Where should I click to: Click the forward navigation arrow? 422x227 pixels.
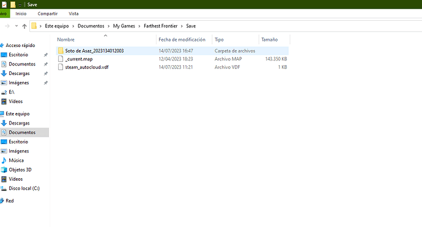tap(7, 26)
